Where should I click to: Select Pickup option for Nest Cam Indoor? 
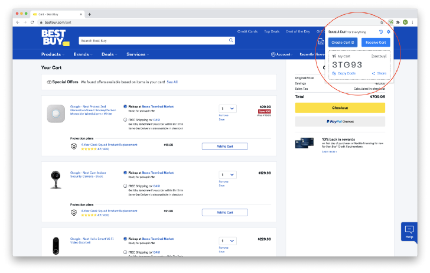(x=125, y=173)
